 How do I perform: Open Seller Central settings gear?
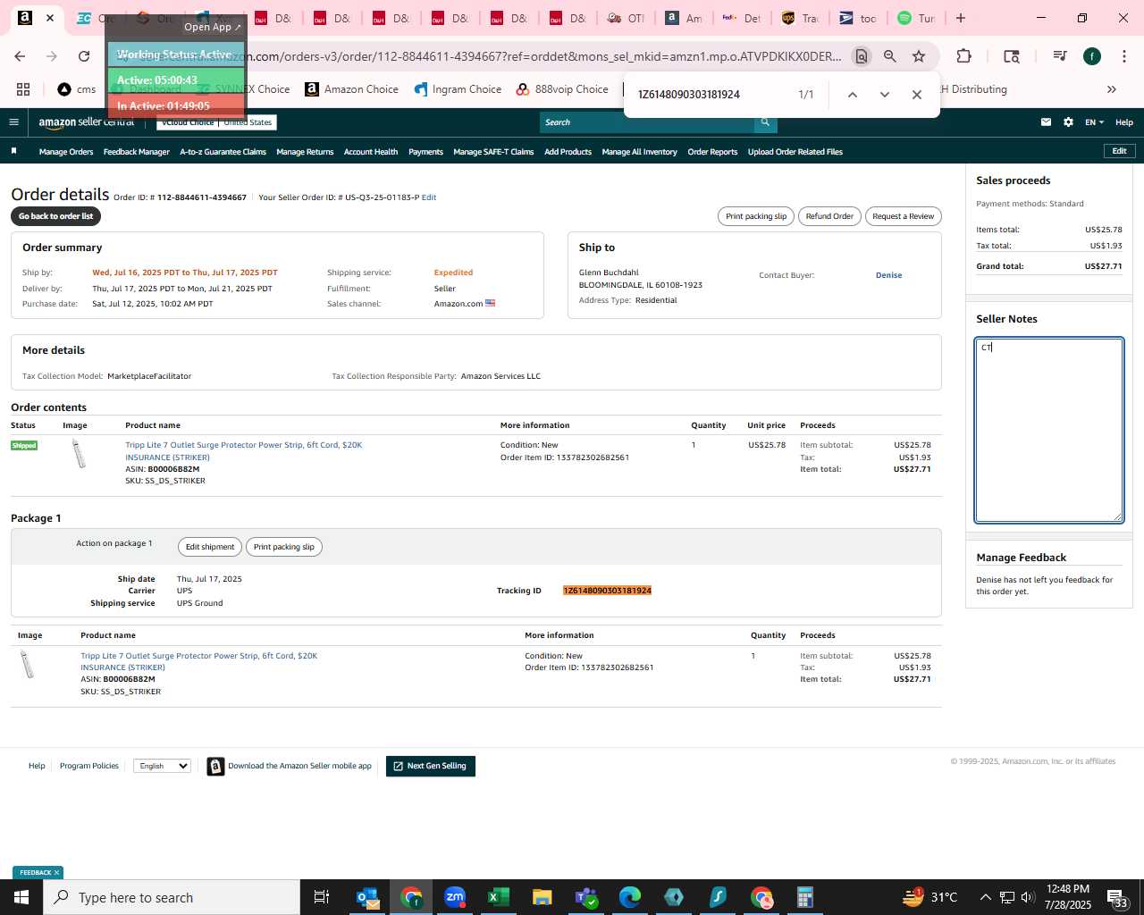tap(1068, 122)
